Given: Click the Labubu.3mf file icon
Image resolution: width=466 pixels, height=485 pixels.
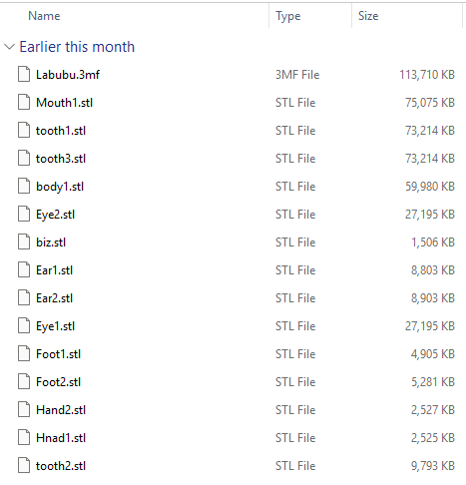Looking at the screenshot, I should tap(24, 74).
